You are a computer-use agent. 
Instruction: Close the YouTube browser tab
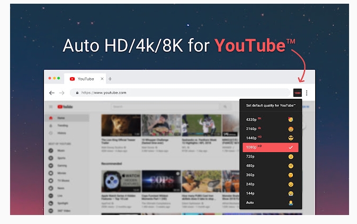click(102, 79)
